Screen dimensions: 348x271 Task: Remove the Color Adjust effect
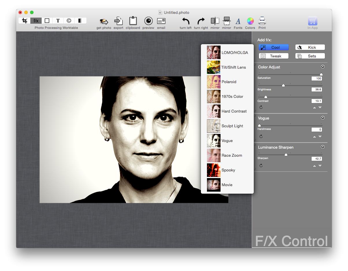point(323,67)
